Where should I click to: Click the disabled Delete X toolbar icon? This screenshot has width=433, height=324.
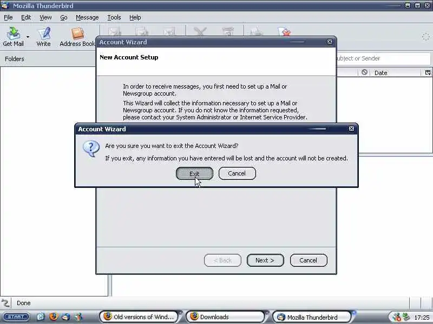click(x=200, y=31)
